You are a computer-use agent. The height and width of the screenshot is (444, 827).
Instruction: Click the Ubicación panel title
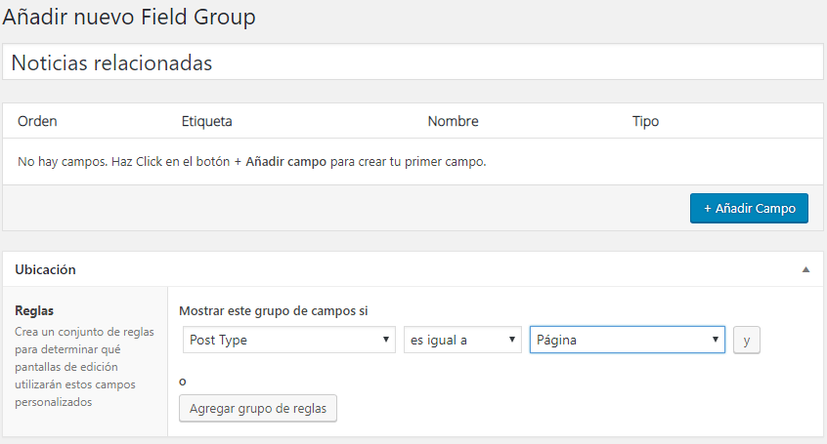point(45,269)
